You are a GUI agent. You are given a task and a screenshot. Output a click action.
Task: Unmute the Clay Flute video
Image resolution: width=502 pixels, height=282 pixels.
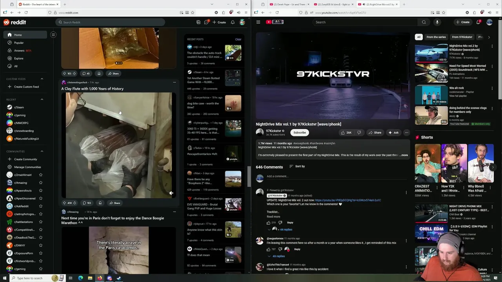(x=171, y=193)
